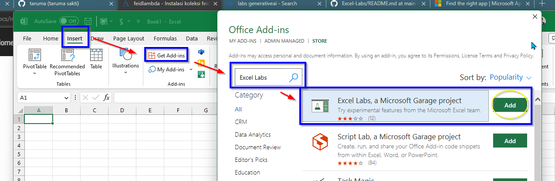555x181 pixels.
Task: Click the Get Add-ins button
Action: pos(167,55)
